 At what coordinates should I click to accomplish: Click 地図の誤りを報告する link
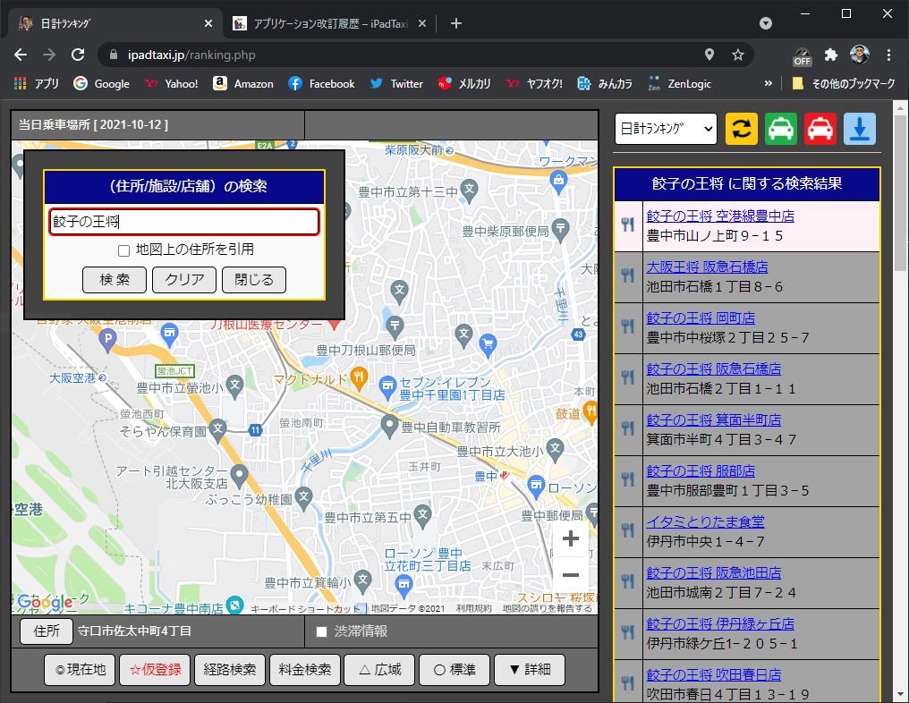[548, 608]
